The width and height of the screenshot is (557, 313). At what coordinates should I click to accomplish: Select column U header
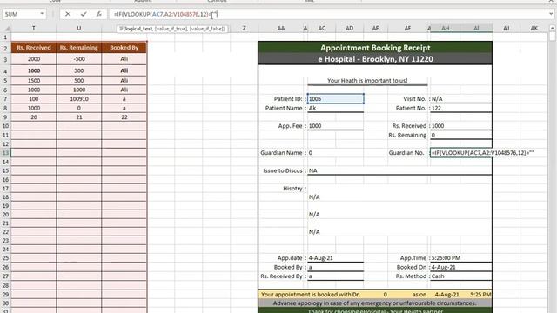point(79,28)
